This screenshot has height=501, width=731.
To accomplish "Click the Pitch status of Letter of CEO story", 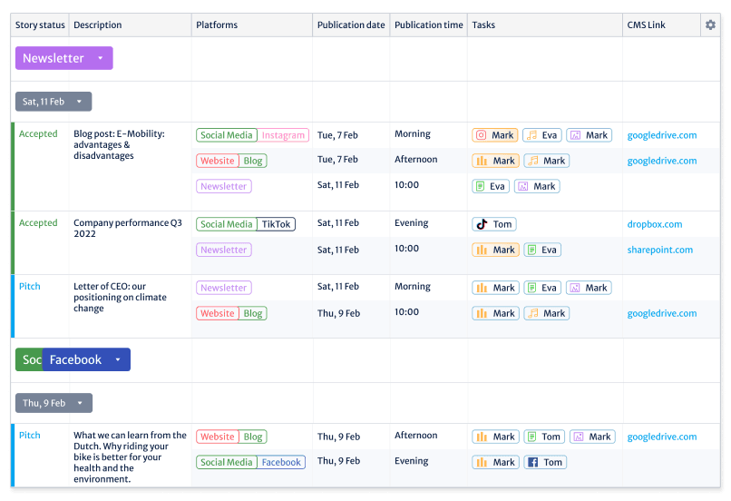I will point(30,286).
